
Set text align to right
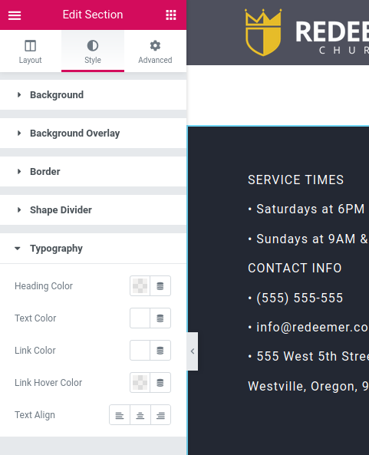point(160,415)
